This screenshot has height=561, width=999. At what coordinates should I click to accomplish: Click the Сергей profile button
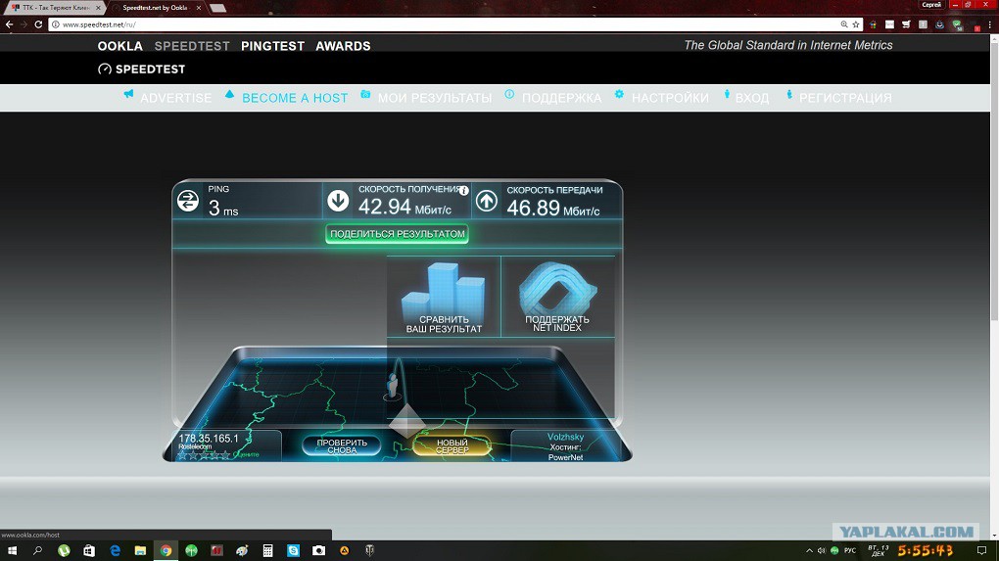(930, 5)
